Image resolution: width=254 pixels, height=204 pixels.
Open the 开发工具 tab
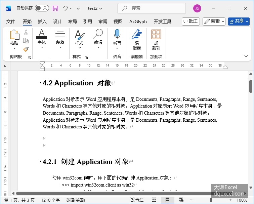pyautogui.click(x=163, y=22)
